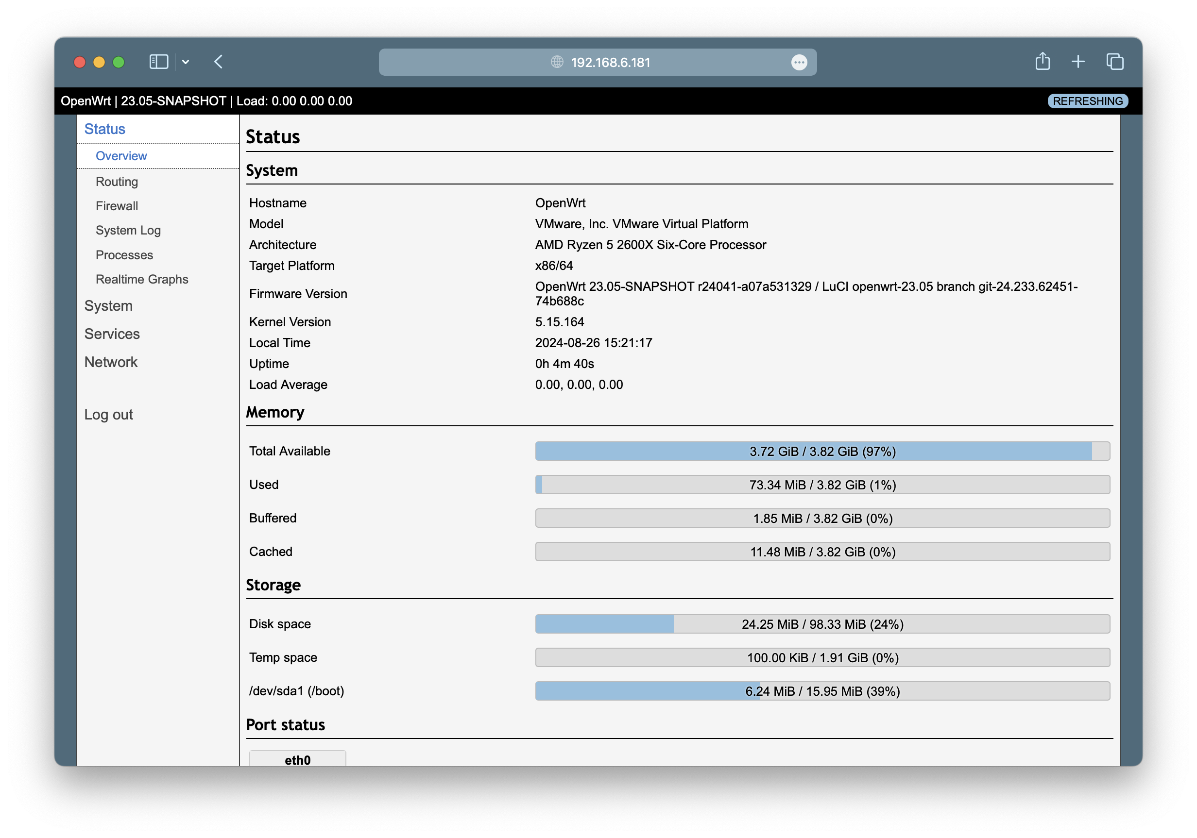Screen dimensions: 1197x838
Task: Open a new tab with plus icon
Action: pyautogui.click(x=1078, y=62)
